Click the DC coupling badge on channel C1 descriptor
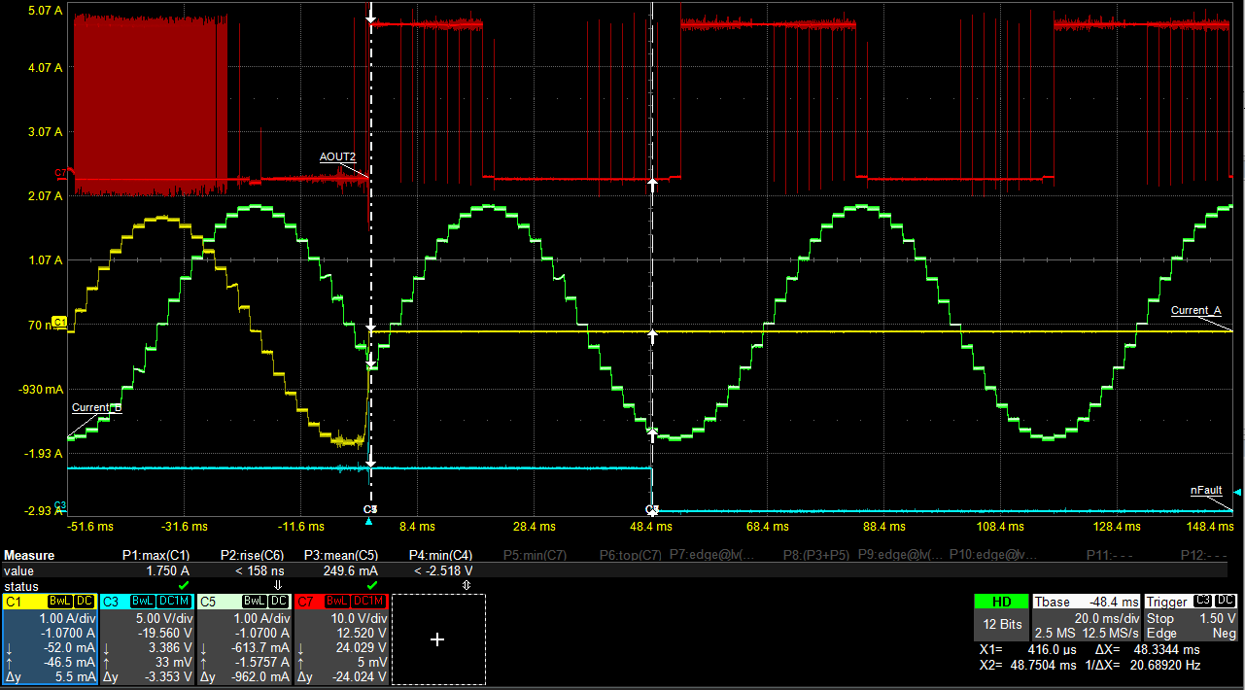 pyautogui.click(x=84, y=600)
